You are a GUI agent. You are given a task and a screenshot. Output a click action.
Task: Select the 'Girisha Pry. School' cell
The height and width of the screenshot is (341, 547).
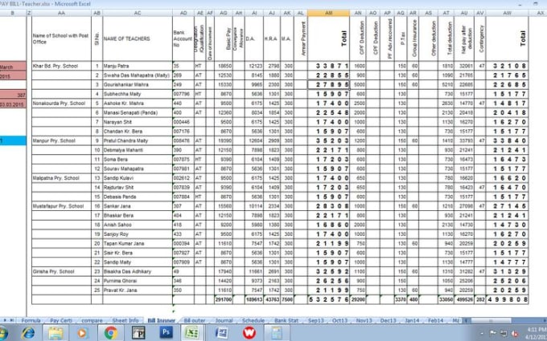[61, 271]
